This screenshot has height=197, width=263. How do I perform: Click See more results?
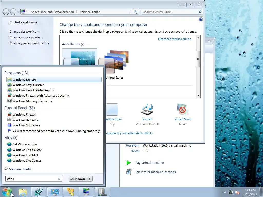click(20, 169)
